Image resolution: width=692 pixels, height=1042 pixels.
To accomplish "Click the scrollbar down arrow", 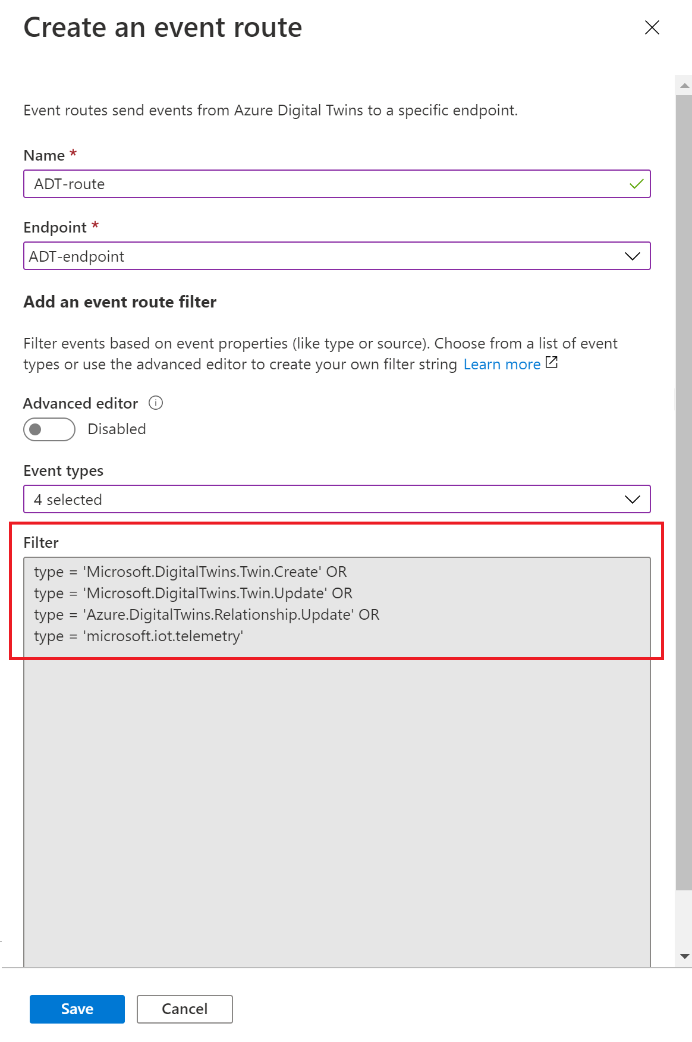I will click(684, 956).
